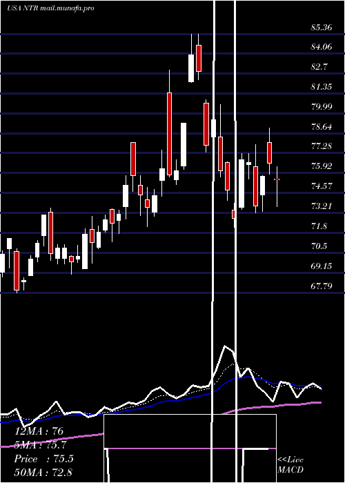
Task: Click the 82.7 price level label
Action: pos(319,67)
